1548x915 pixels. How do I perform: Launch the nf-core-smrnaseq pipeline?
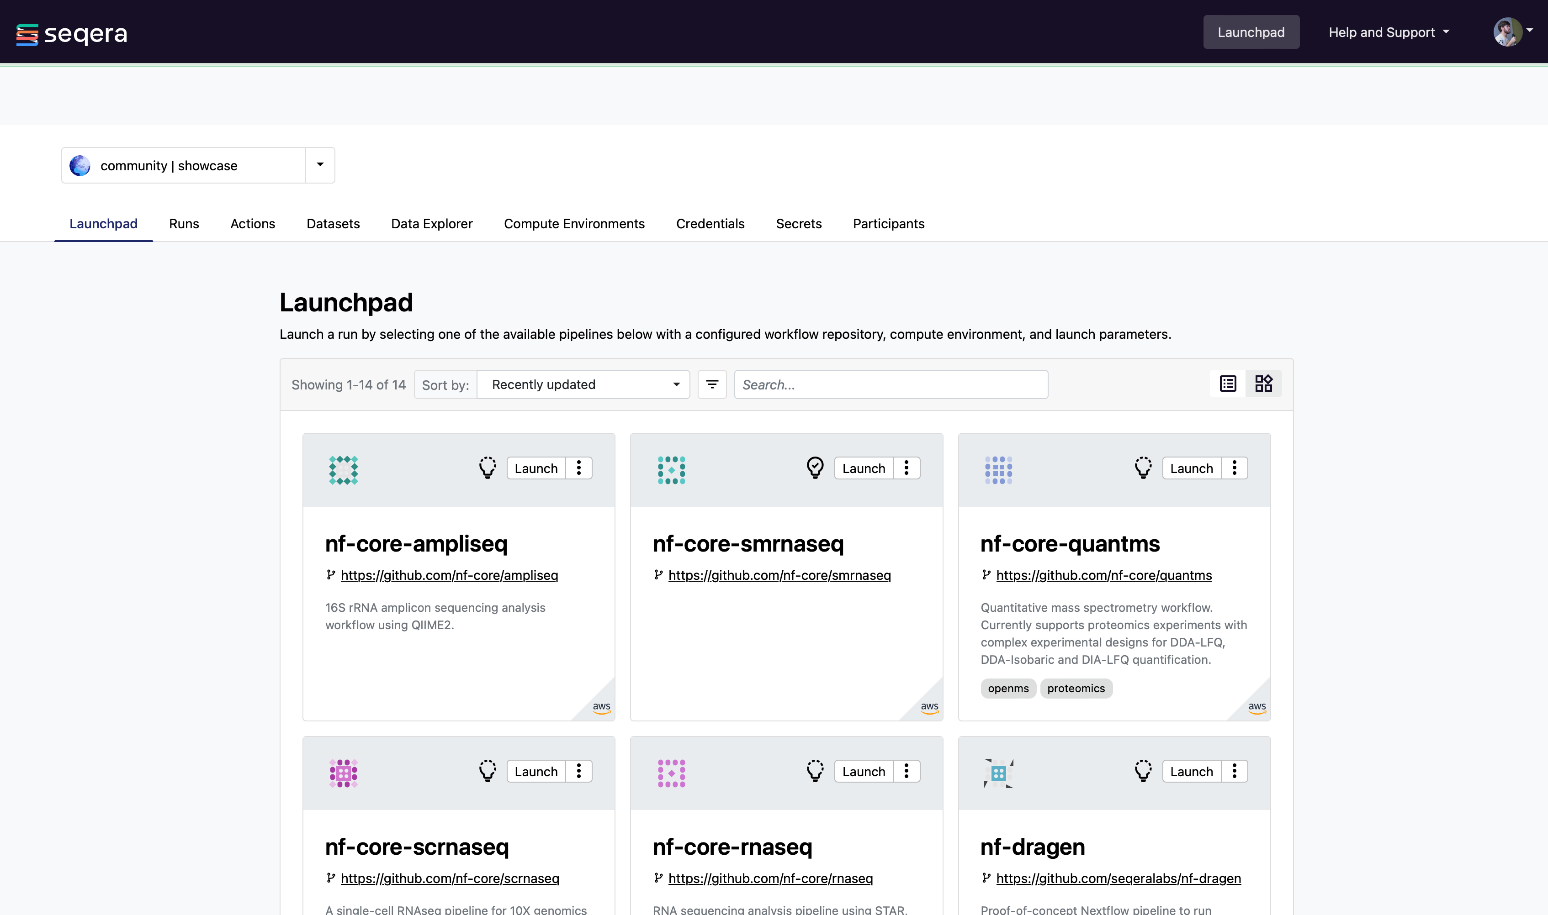click(863, 468)
